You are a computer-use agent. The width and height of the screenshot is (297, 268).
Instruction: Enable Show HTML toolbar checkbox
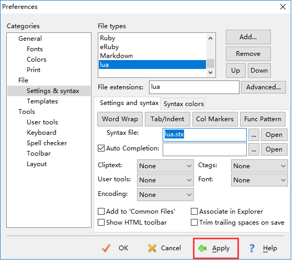coord(101,222)
